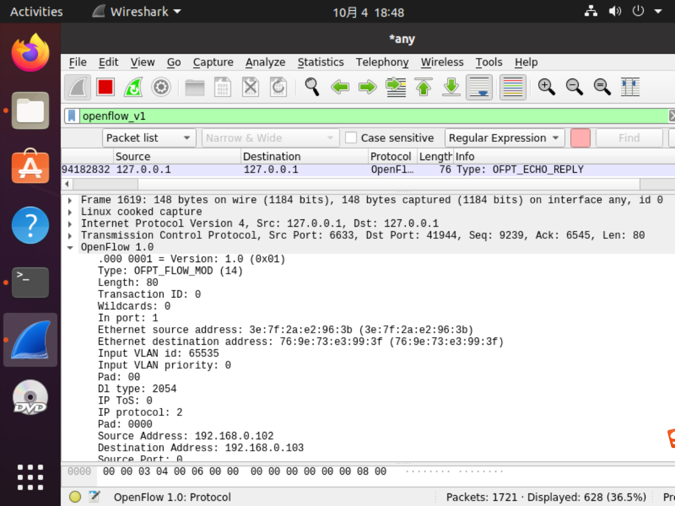
Task: Open the Packet list search-in dropdown
Action: [149, 138]
